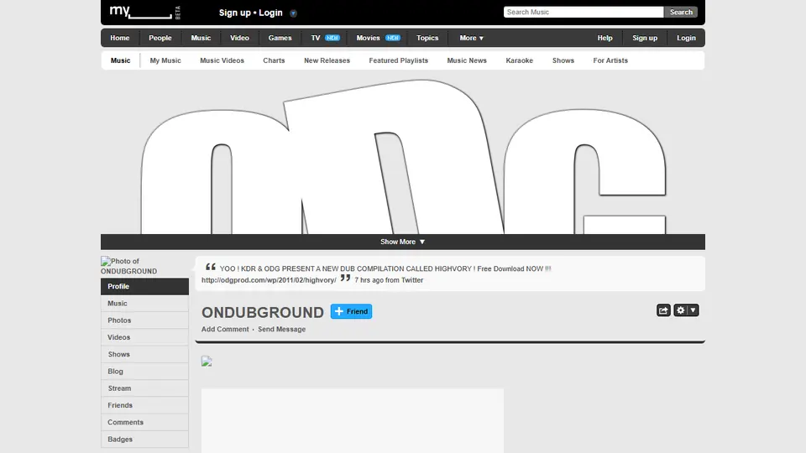Click Help in navigation bar

click(x=604, y=38)
